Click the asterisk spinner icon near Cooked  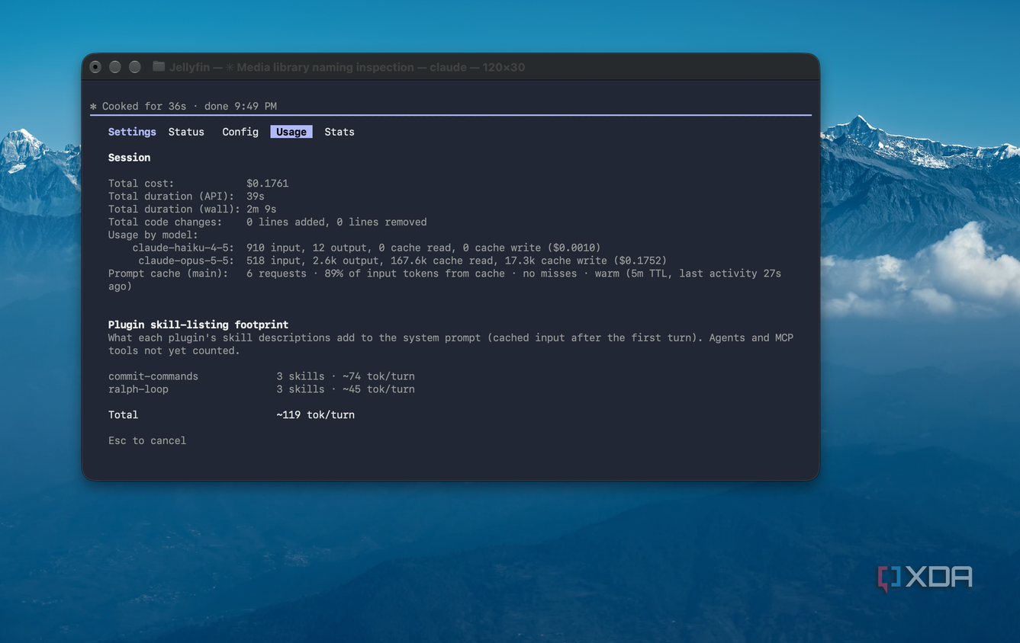click(x=93, y=107)
